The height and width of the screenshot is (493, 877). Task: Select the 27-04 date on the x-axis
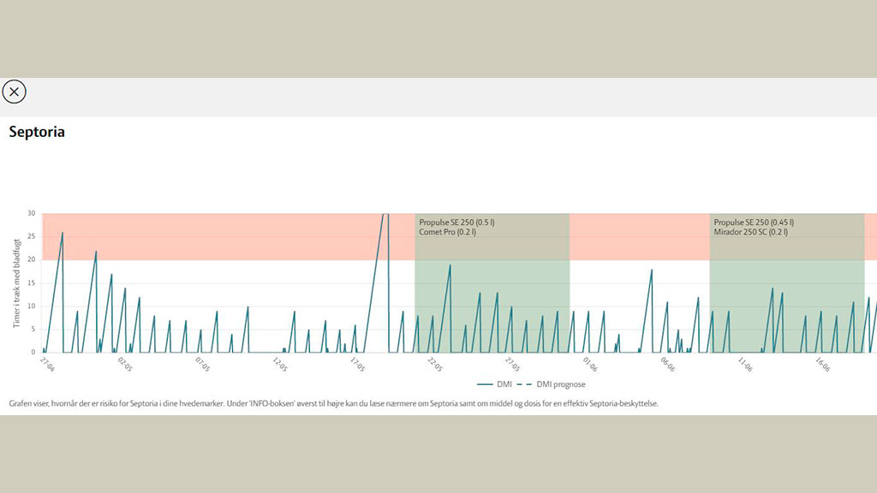(x=48, y=365)
